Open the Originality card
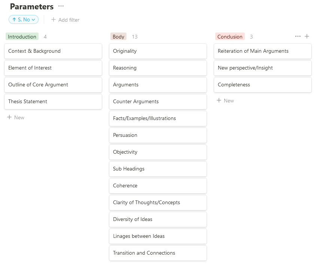Image resolution: width=314 pixels, height=264 pixels. click(x=158, y=51)
